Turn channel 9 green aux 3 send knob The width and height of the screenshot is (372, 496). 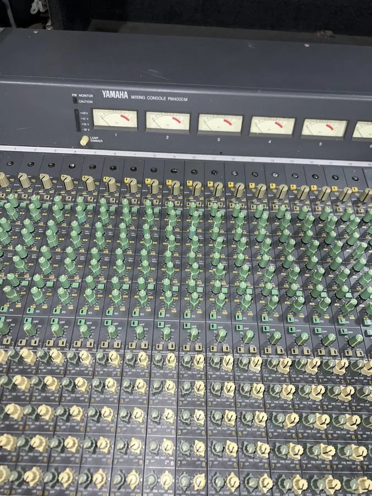pyautogui.click(x=158, y=386)
